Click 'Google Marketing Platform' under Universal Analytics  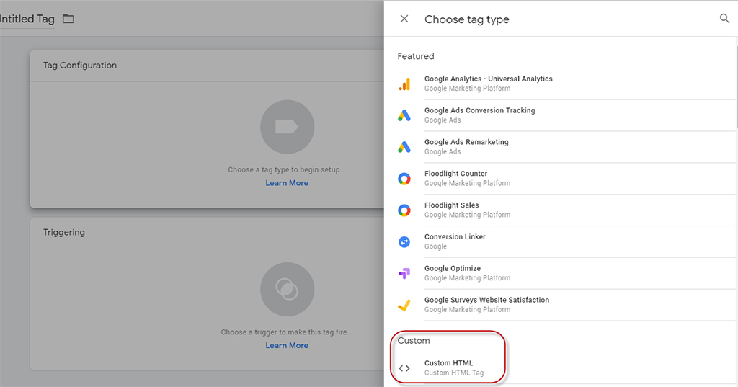tap(467, 89)
